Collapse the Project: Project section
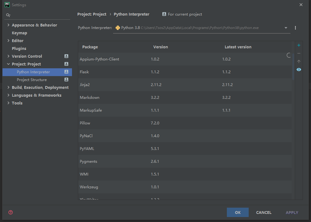Viewport: 311px width, 222px height. coord(8,64)
